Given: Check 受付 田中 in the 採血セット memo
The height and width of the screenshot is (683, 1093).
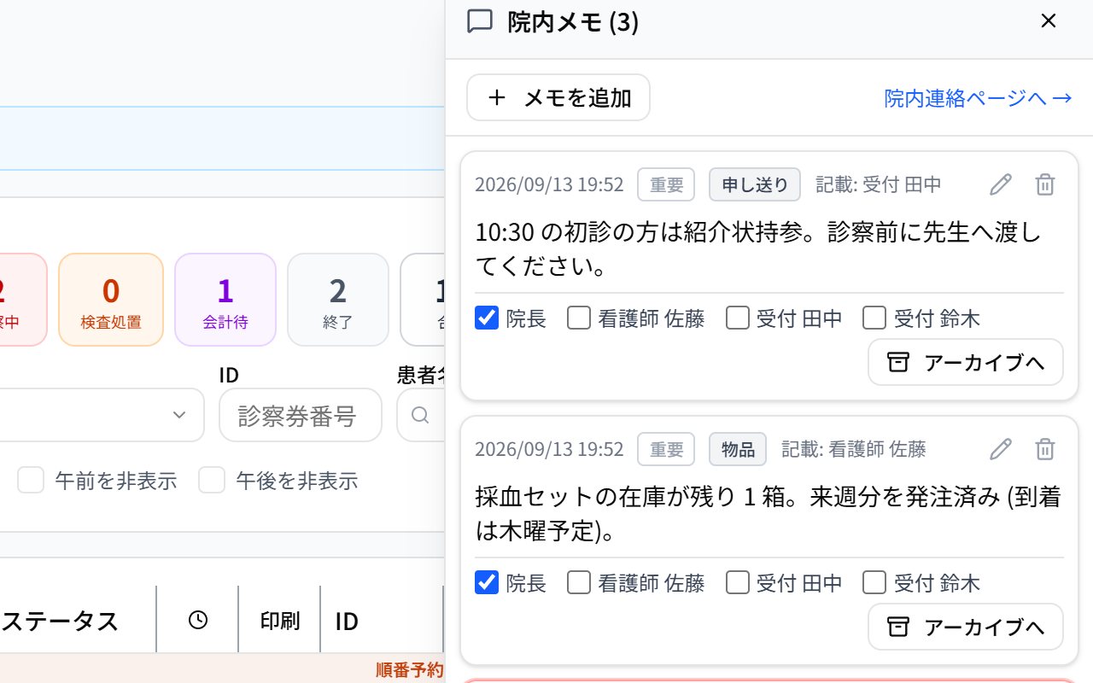Looking at the screenshot, I should click(738, 583).
